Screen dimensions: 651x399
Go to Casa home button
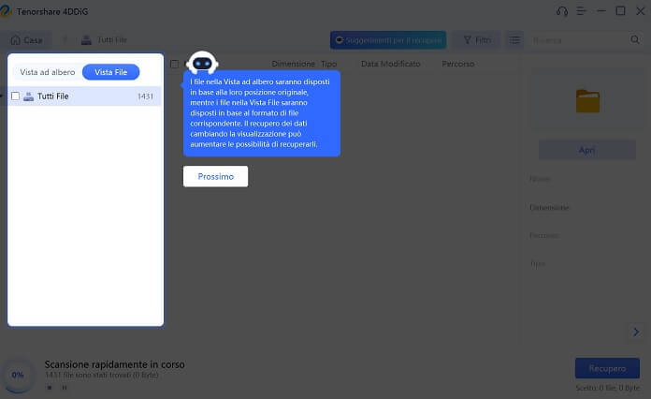(26, 40)
